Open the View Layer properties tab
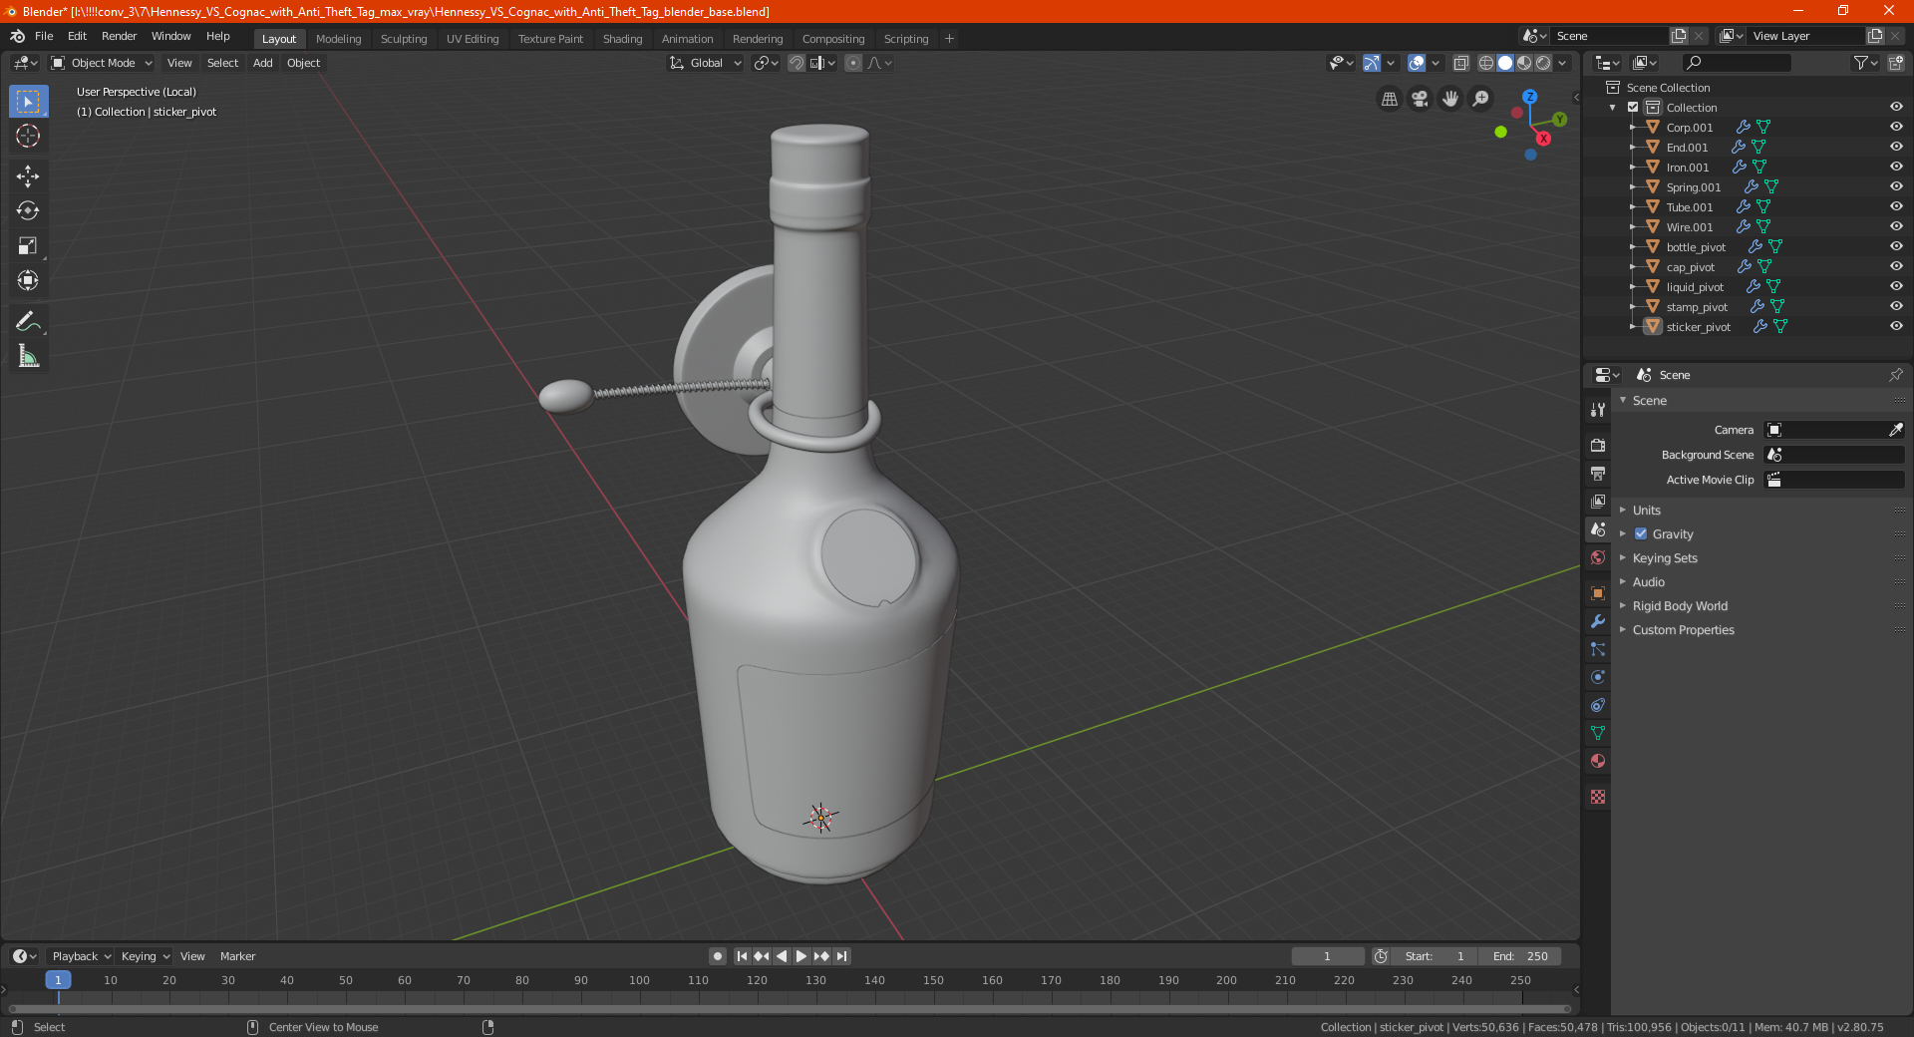This screenshot has height=1037, width=1914. pos(1598,501)
